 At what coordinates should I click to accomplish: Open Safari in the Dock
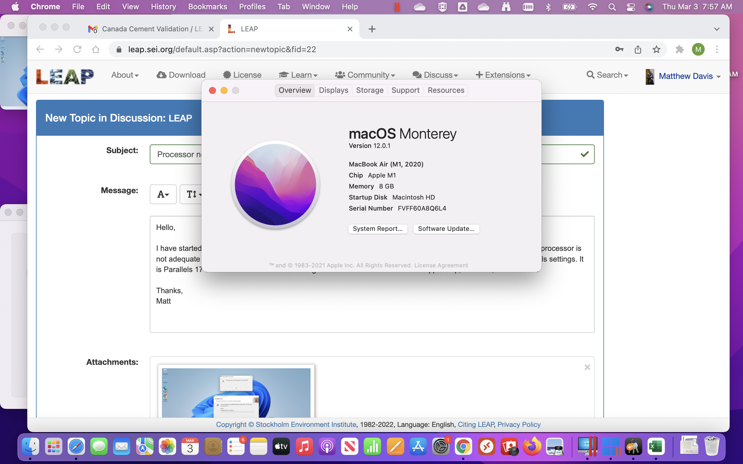click(76, 446)
